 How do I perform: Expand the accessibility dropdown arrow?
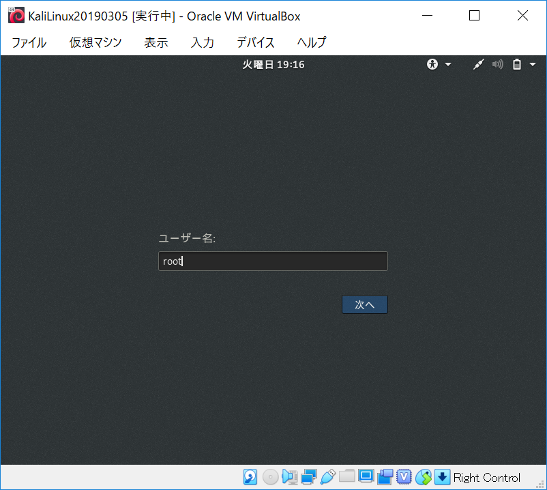point(448,65)
